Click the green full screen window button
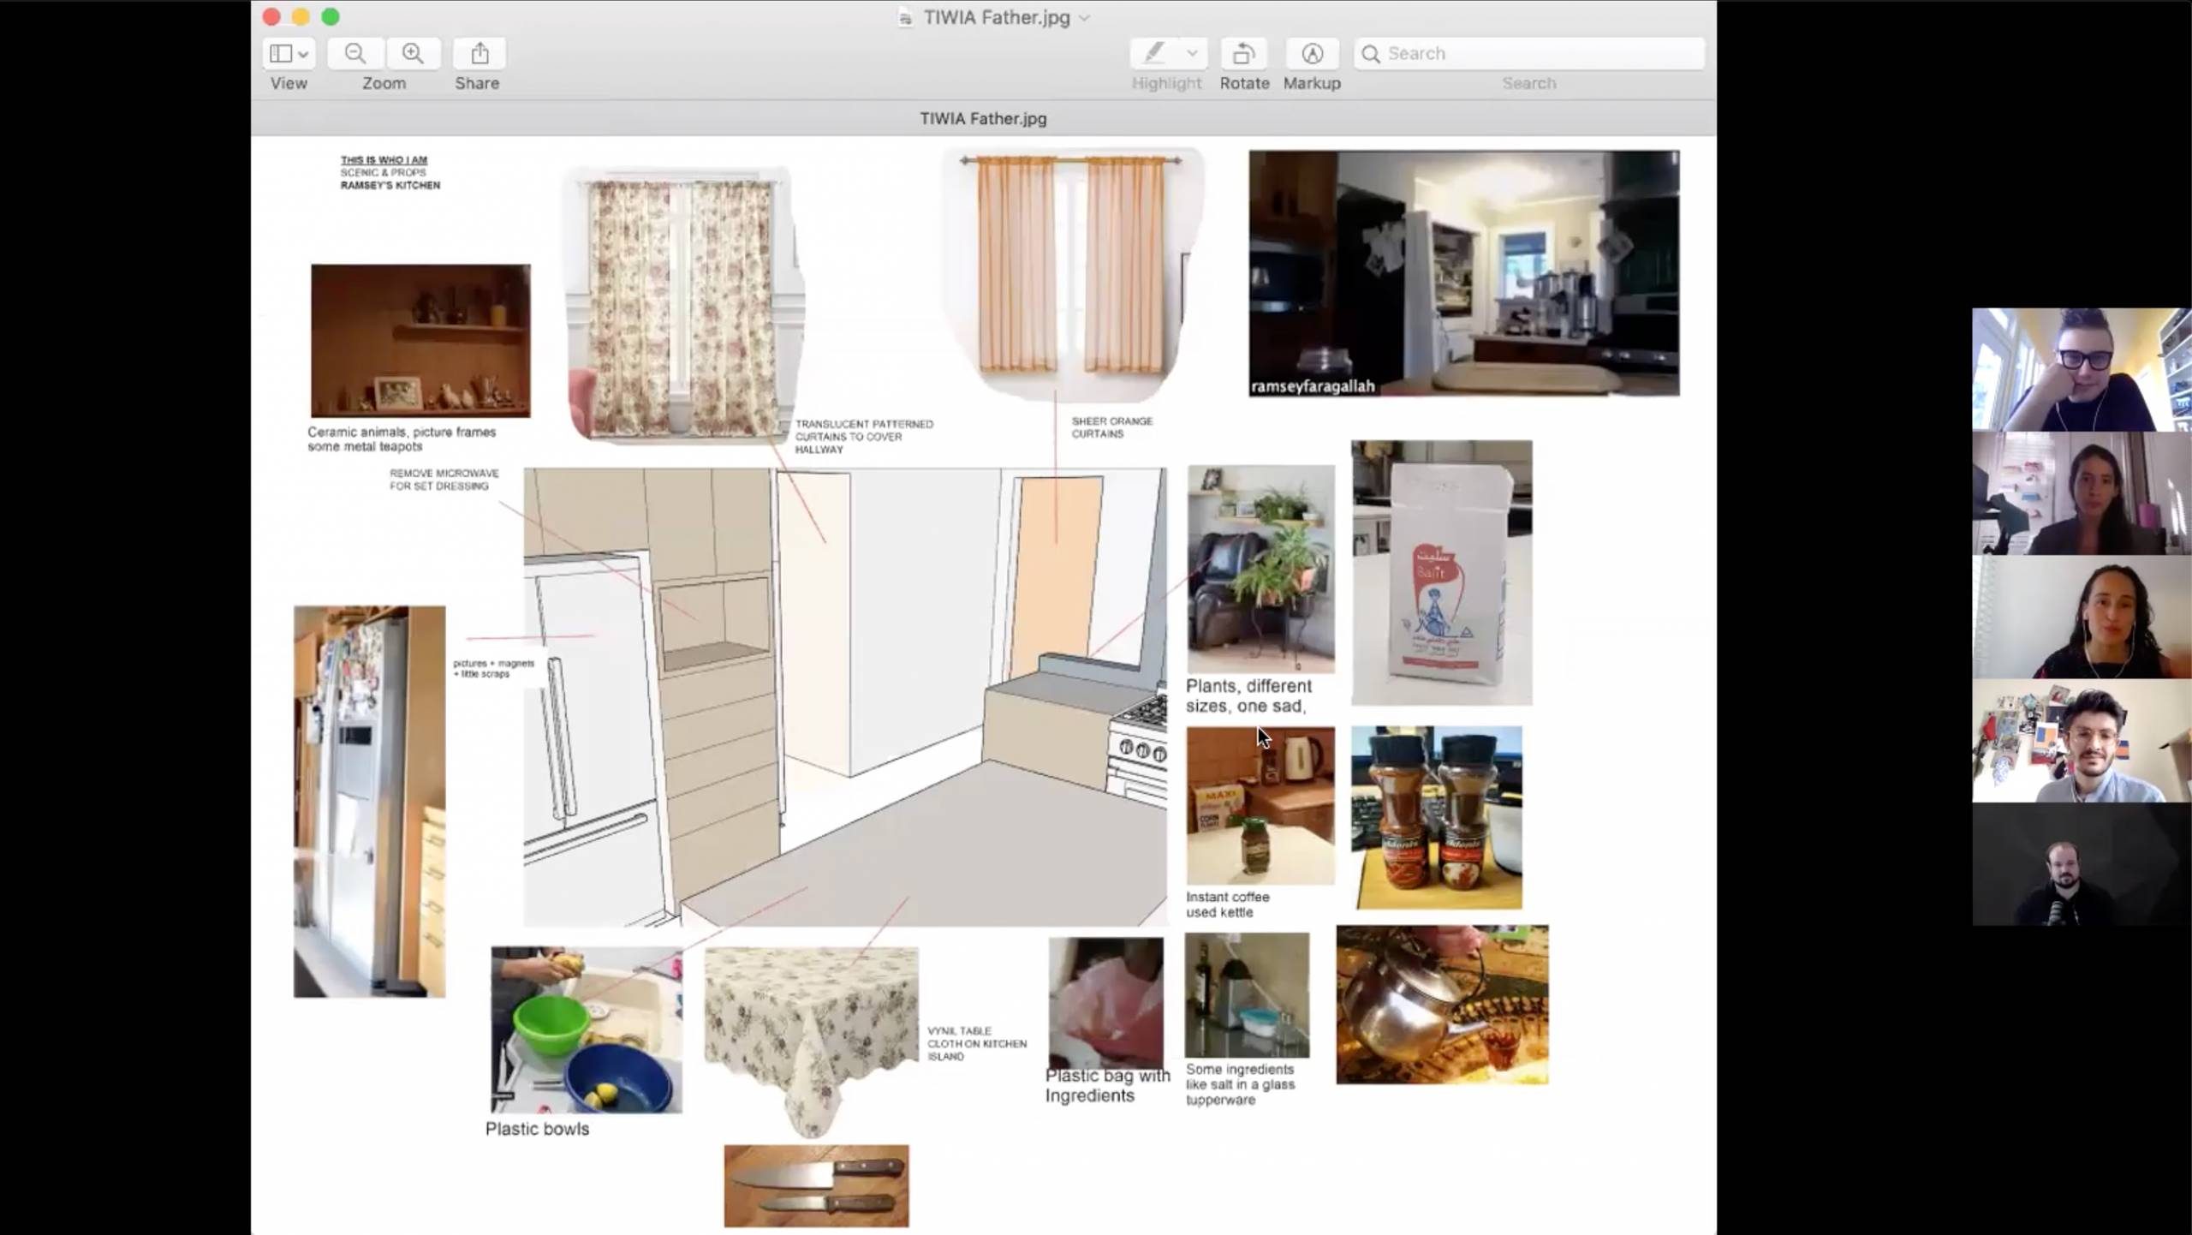 point(331,16)
